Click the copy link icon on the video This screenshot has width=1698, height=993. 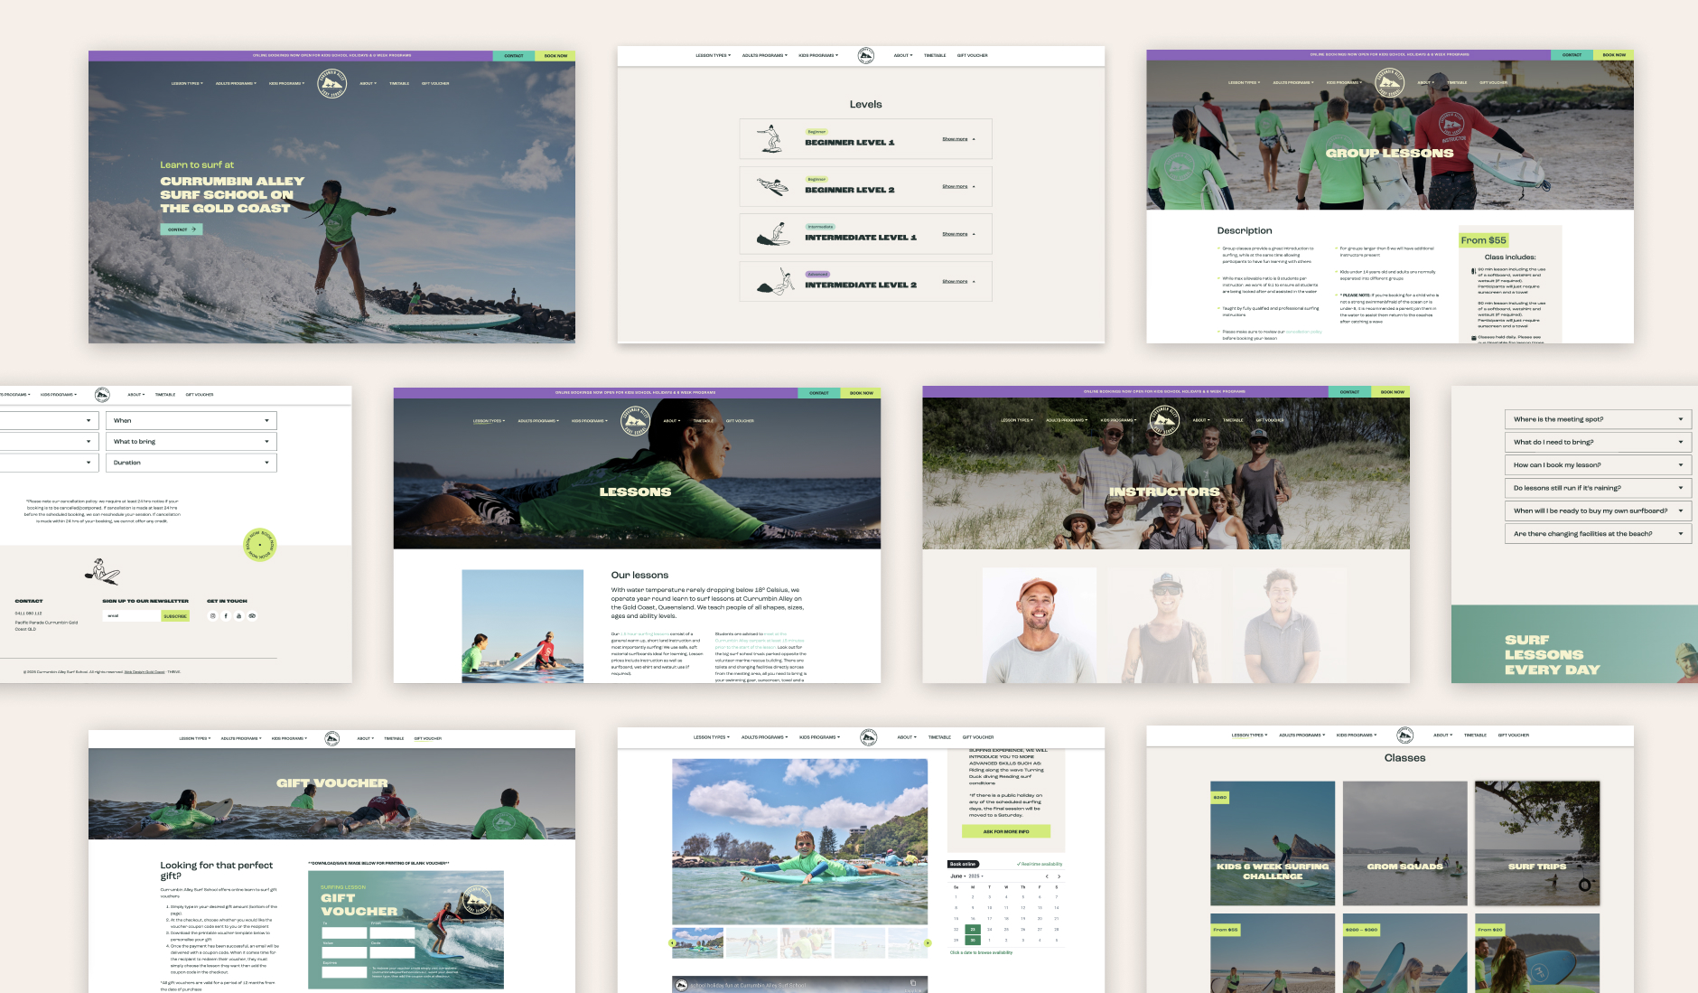pyautogui.click(x=913, y=983)
